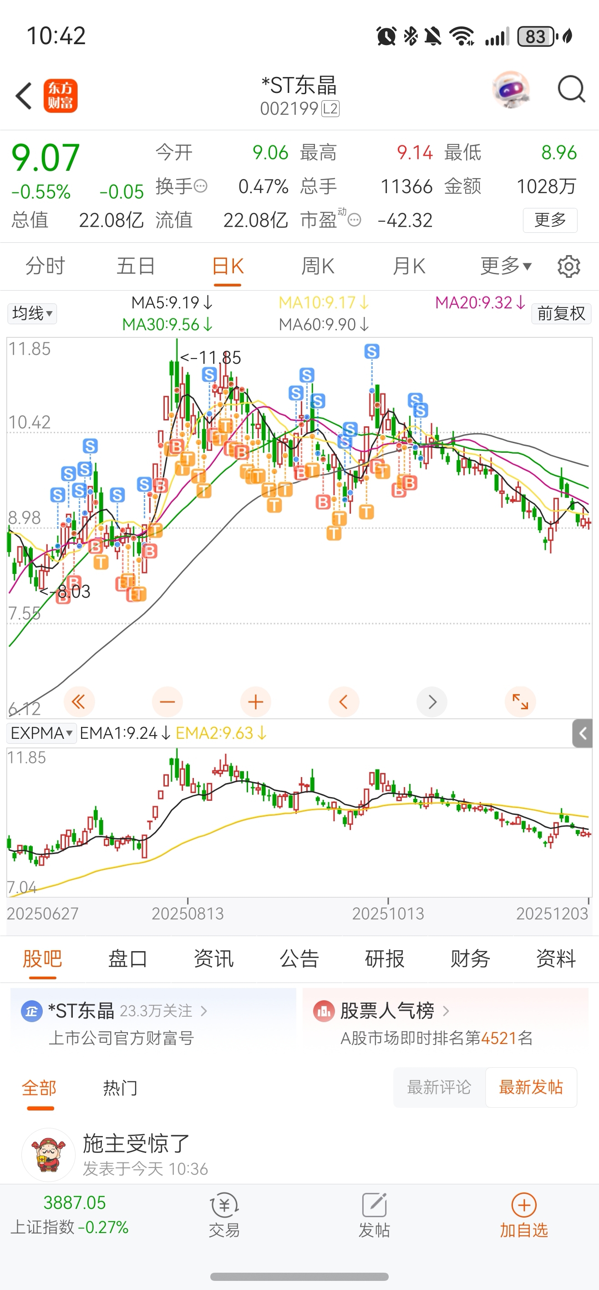This screenshot has width=599, height=1290.
Task: Tap the L2 level badge beside 002199
Action: 330,109
